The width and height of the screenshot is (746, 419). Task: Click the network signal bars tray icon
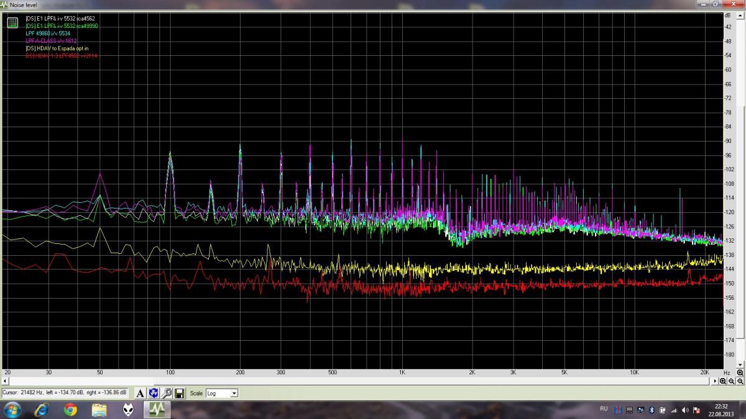(x=674, y=410)
